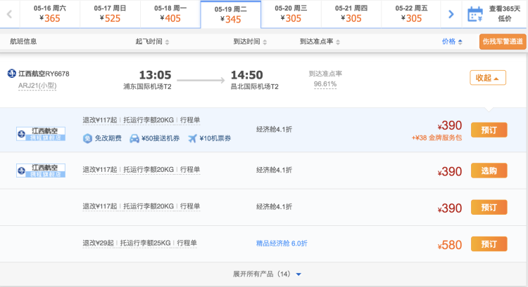Click the 免改期费 shield icon
Screen dimensions: 528x287
tap(88, 138)
